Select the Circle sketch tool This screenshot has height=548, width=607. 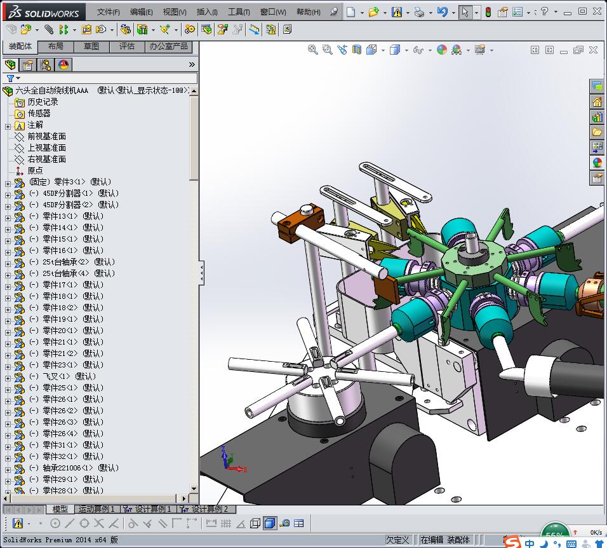[55, 523]
